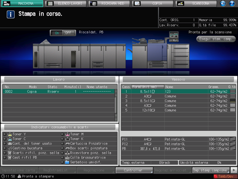Image resolution: width=238 pixels, height=179 pixels.
Task: Click Scarti rifil. pinz. sella bin icon
Action: click(x=10, y=153)
